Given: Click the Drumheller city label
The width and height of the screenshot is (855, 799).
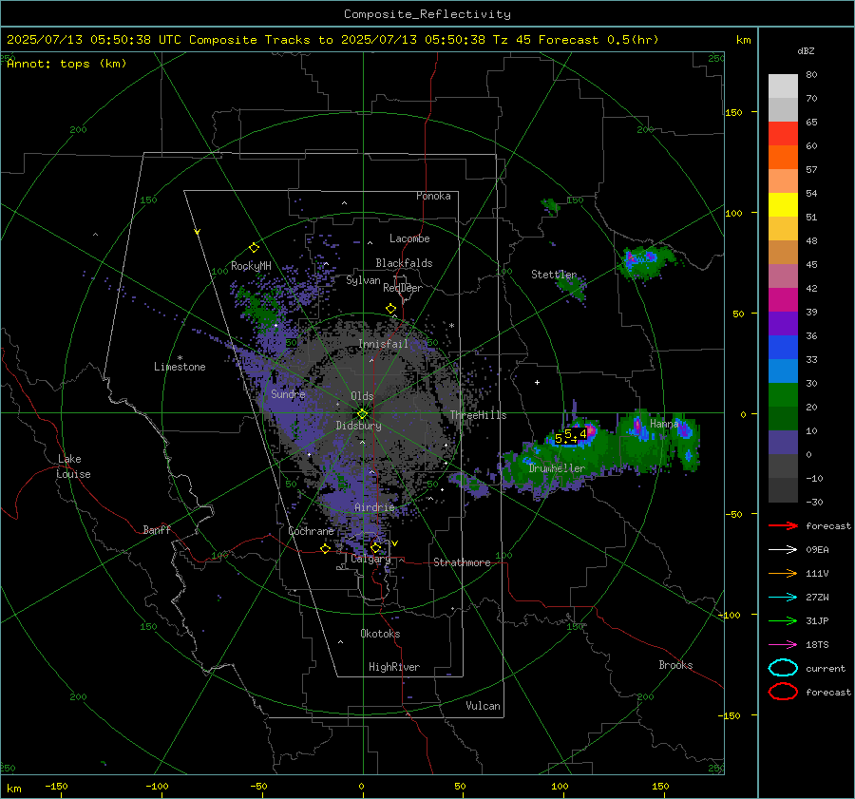Looking at the screenshot, I should (x=557, y=468).
